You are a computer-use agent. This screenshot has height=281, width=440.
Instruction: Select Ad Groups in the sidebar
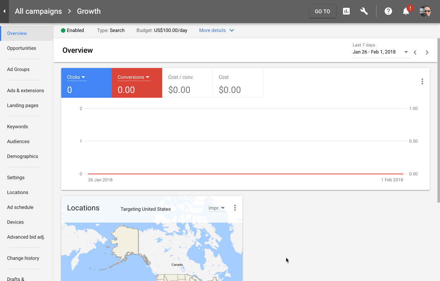coord(18,70)
